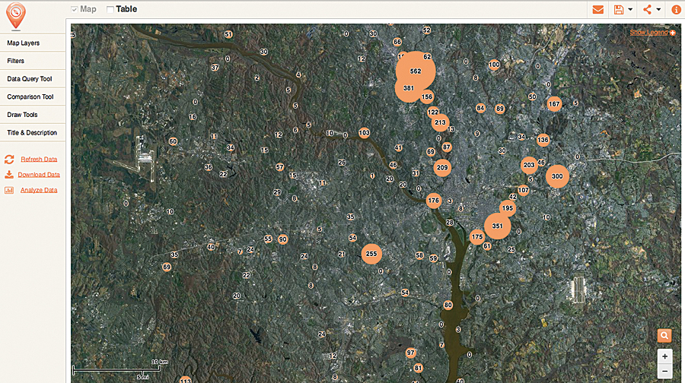Image resolution: width=685 pixels, height=383 pixels.
Task: Click the 300 cluster bubble
Action: (x=557, y=176)
